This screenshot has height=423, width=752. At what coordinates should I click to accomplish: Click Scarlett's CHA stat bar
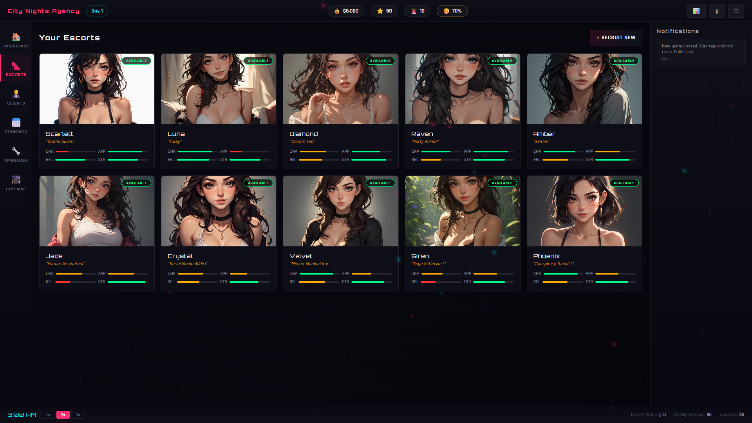76,152
